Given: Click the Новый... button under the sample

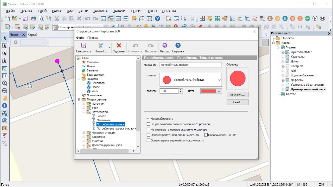Looking at the screenshot, I should coord(238,102).
